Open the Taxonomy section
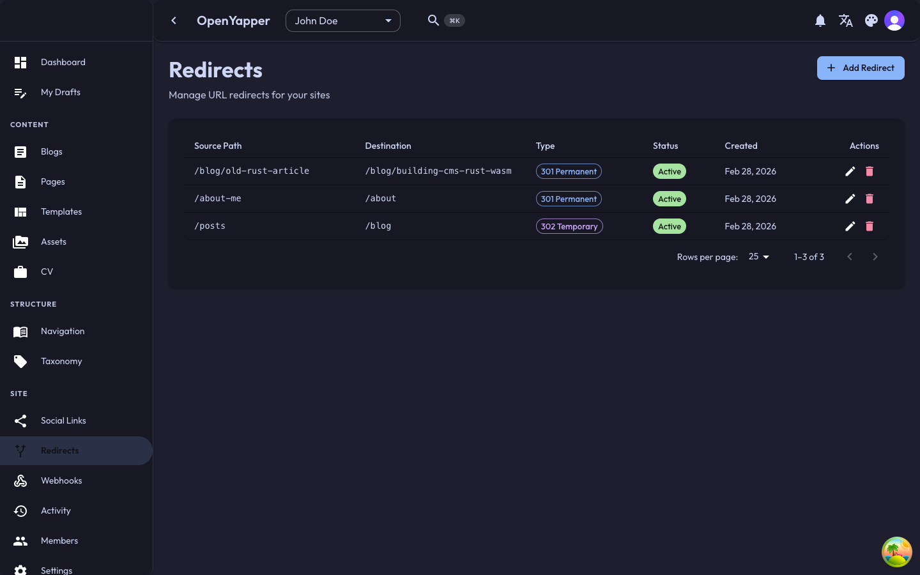 61,361
